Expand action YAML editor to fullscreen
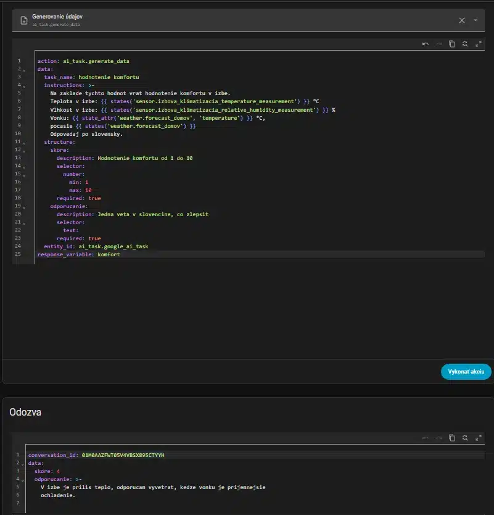Image resolution: width=494 pixels, height=515 pixels. [x=479, y=44]
